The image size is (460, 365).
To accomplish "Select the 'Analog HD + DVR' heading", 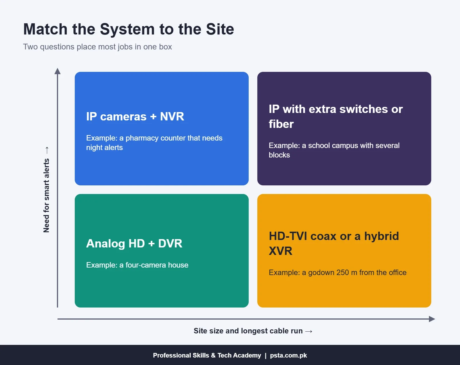I will (134, 243).
